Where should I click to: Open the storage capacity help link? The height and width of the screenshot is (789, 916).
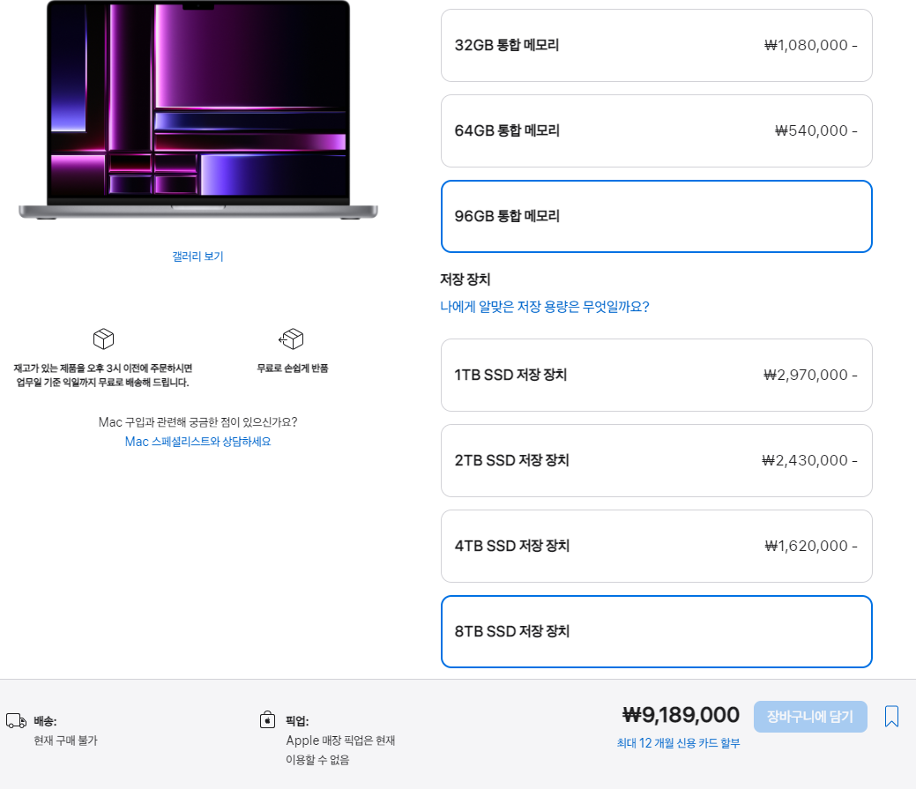point(545,307)
